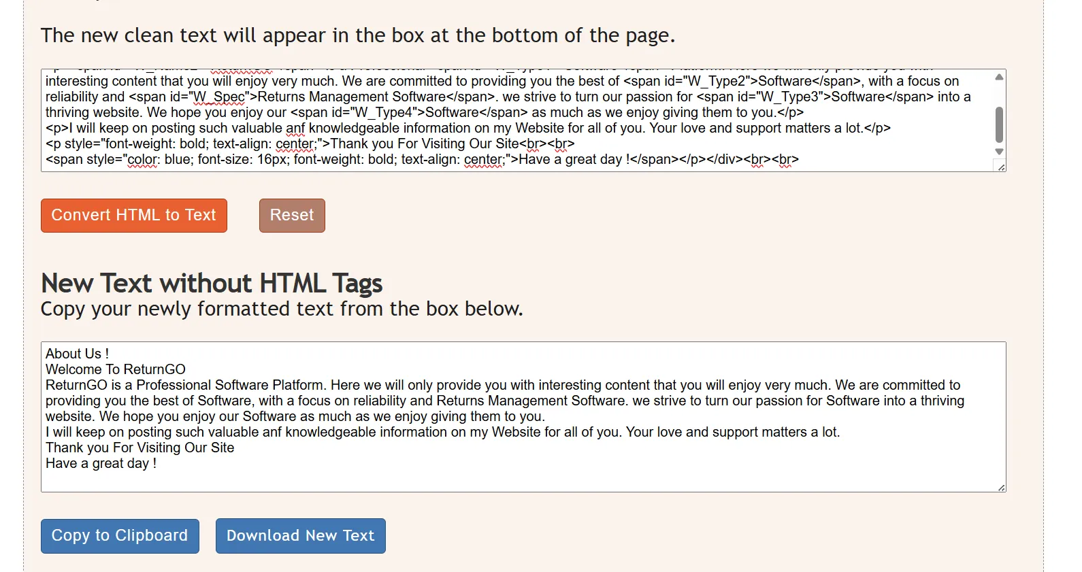Click the output text box resize handle
Screen dimensions: 1082x572
click(1001, 487)
